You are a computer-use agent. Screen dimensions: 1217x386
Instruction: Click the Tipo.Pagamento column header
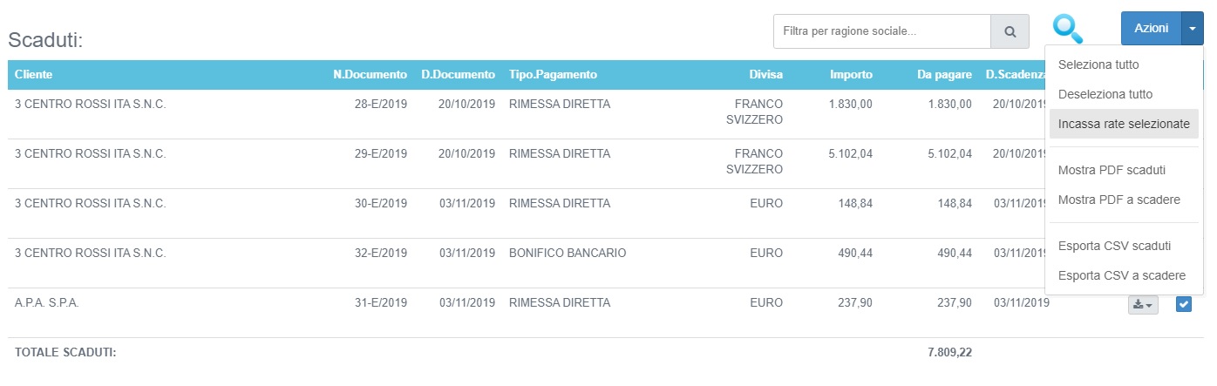click(553, 75)
